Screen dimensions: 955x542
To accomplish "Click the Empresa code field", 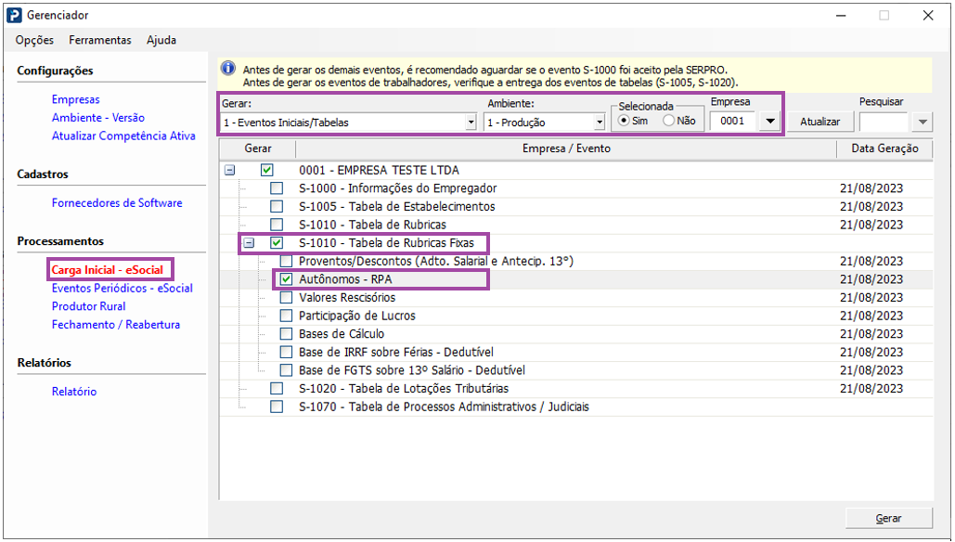I will [732, 121].
